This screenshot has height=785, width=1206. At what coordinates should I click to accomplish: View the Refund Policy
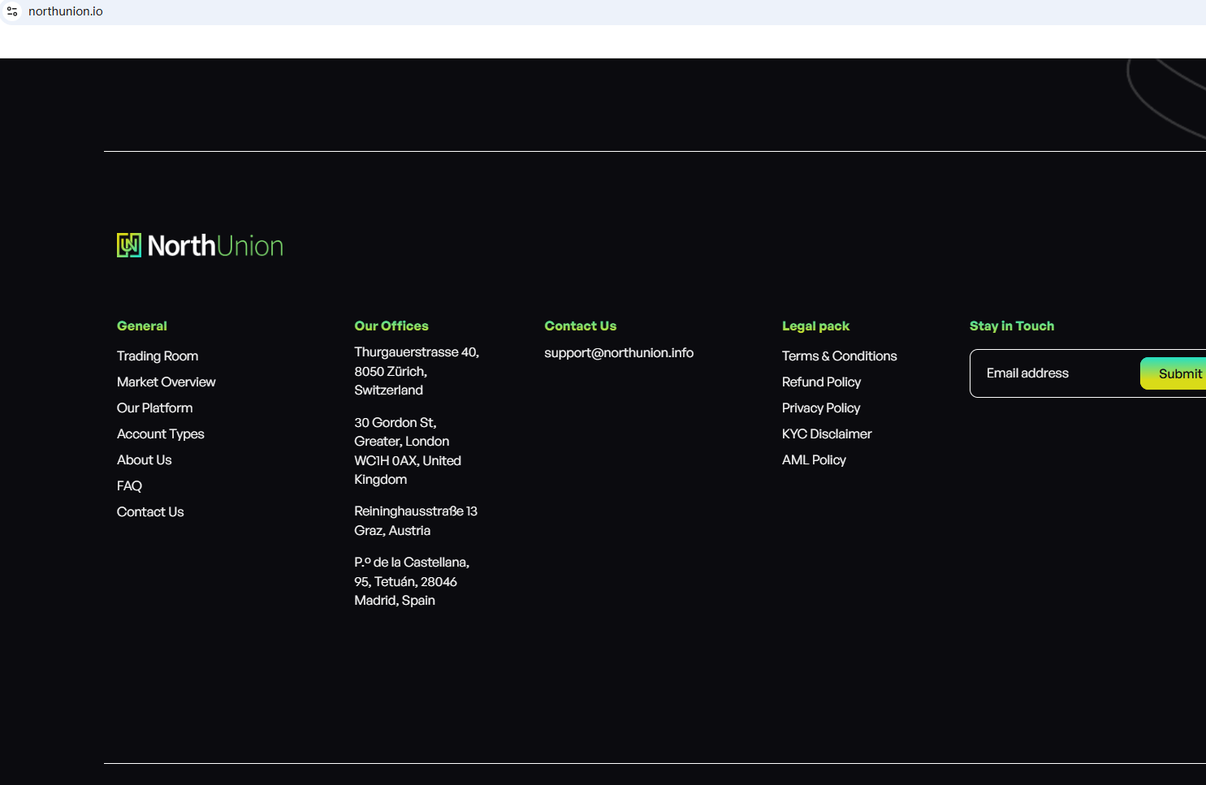click(x=821, y=382)
